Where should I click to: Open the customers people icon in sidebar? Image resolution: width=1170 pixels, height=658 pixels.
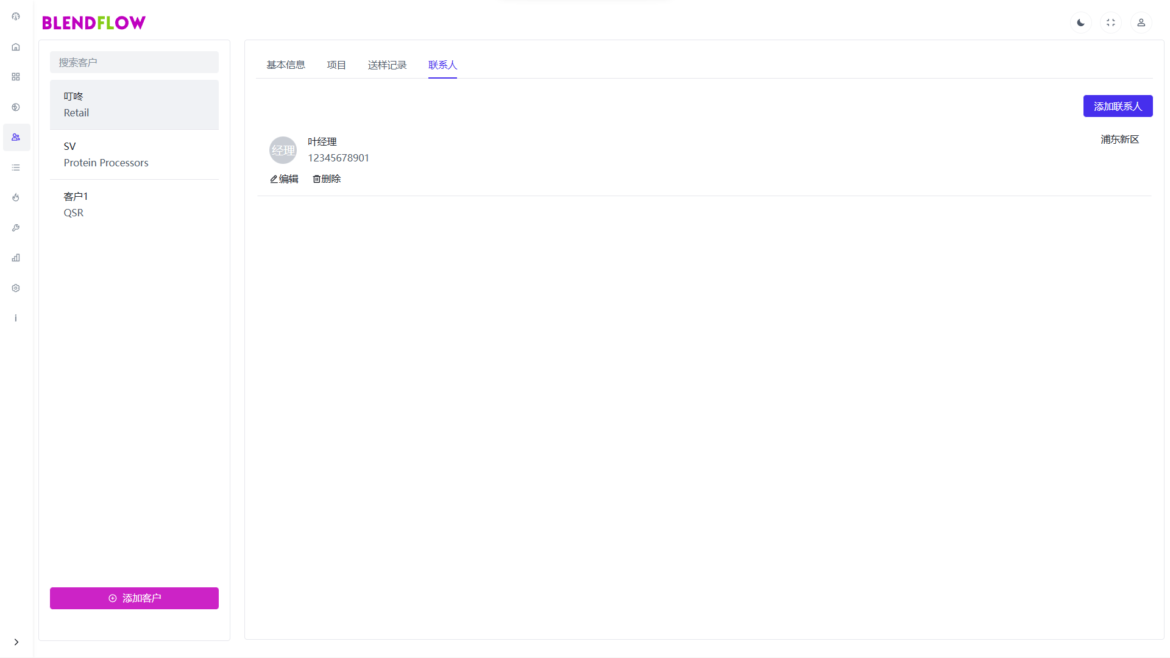point(16,137)
